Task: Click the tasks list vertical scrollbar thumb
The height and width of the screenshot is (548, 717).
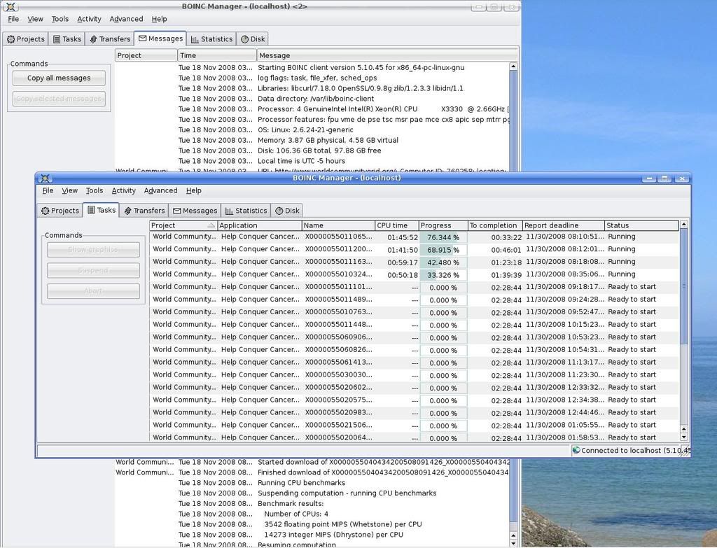Action: point(684,286)
